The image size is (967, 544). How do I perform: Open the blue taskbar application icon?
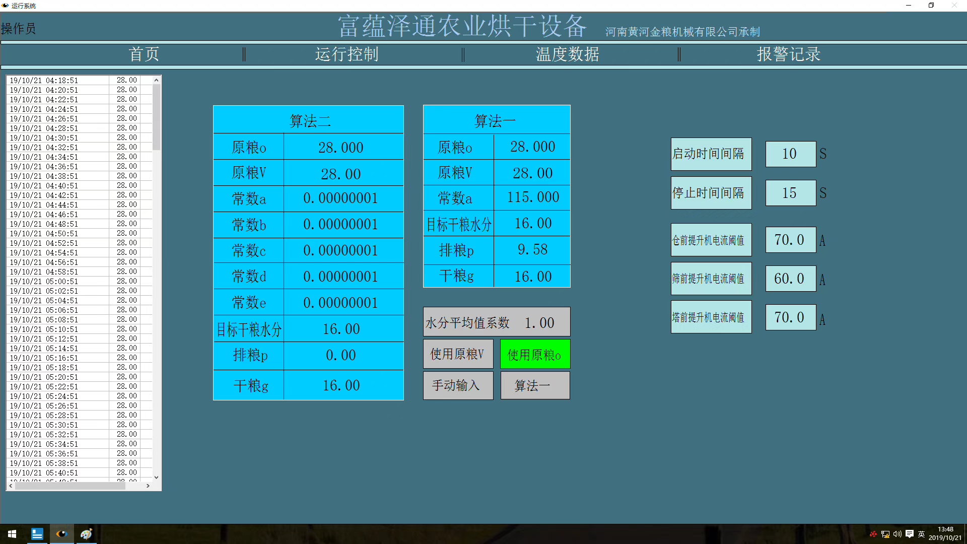pos(37,534)
